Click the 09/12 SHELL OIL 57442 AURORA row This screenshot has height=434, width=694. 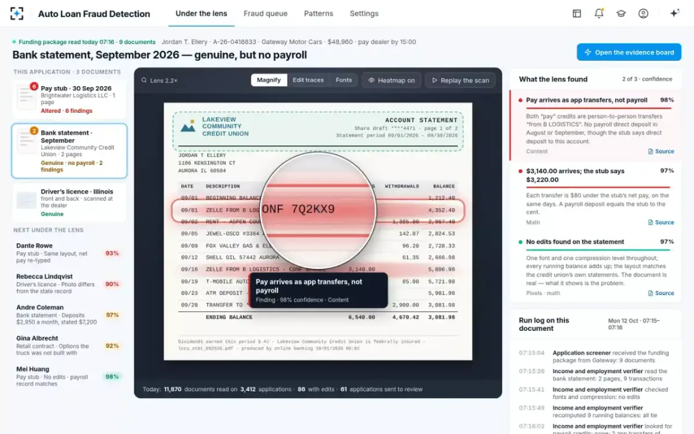click(318, 258)
